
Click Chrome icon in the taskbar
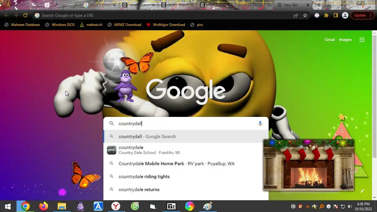coord(25,206)
